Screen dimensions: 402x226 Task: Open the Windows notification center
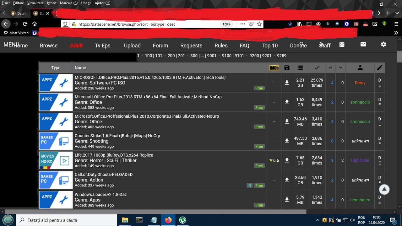click(x=393, y=220)
